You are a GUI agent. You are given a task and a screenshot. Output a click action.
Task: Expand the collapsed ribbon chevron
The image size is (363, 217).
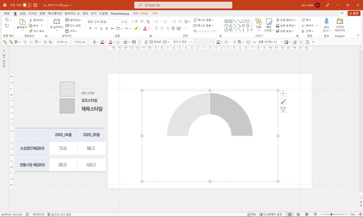[358, 35]
